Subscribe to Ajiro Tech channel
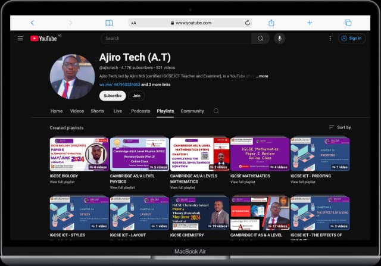This screenshot has width=381, height=266. [113, 96]
